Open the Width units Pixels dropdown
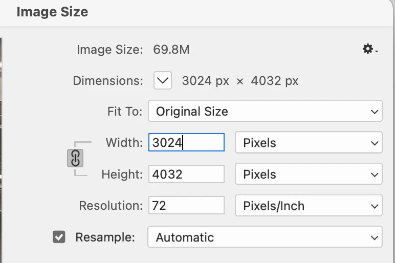The height and width of the screenshot is (263, 395). coord(309,143)
